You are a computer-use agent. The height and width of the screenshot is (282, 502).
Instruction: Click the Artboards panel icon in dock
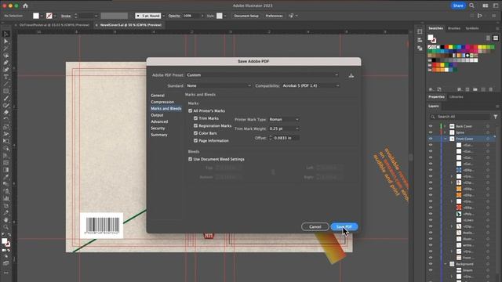[420, 31]
